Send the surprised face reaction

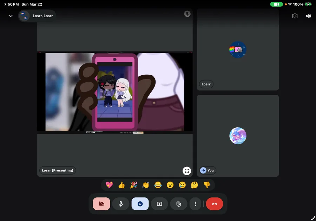[170, 185]
